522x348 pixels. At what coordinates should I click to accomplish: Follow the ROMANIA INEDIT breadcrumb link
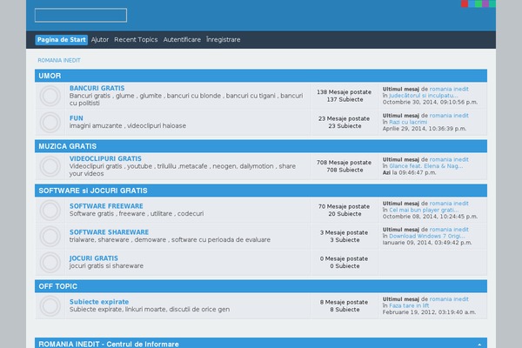pos(59,60)
